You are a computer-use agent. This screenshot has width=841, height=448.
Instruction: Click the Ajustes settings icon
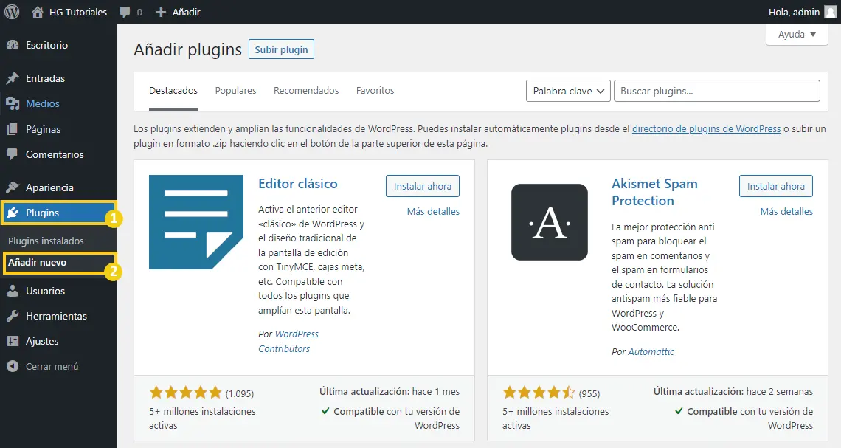[13, 341]
